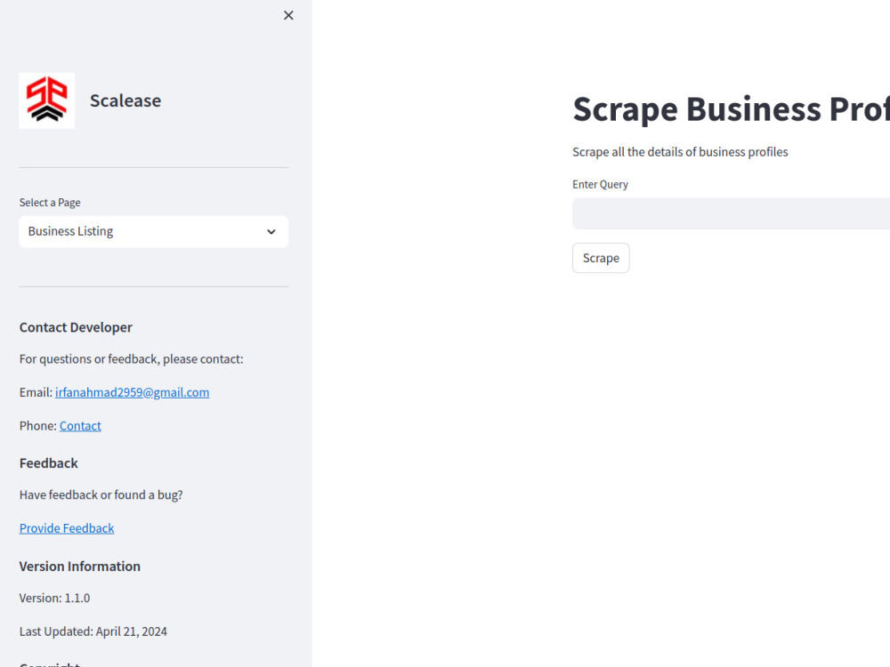Click the "Contact Developer" section heading
The image size is (890, 667).
click(76, 327)
